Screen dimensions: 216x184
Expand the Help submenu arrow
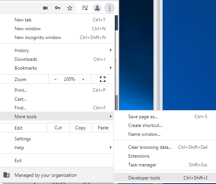[x=111, y=147]
